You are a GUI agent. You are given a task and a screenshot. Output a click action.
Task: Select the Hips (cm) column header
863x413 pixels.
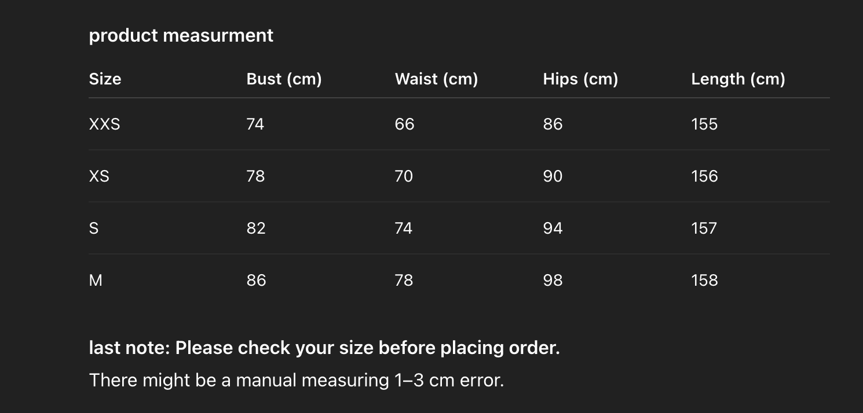coord(580,79)
